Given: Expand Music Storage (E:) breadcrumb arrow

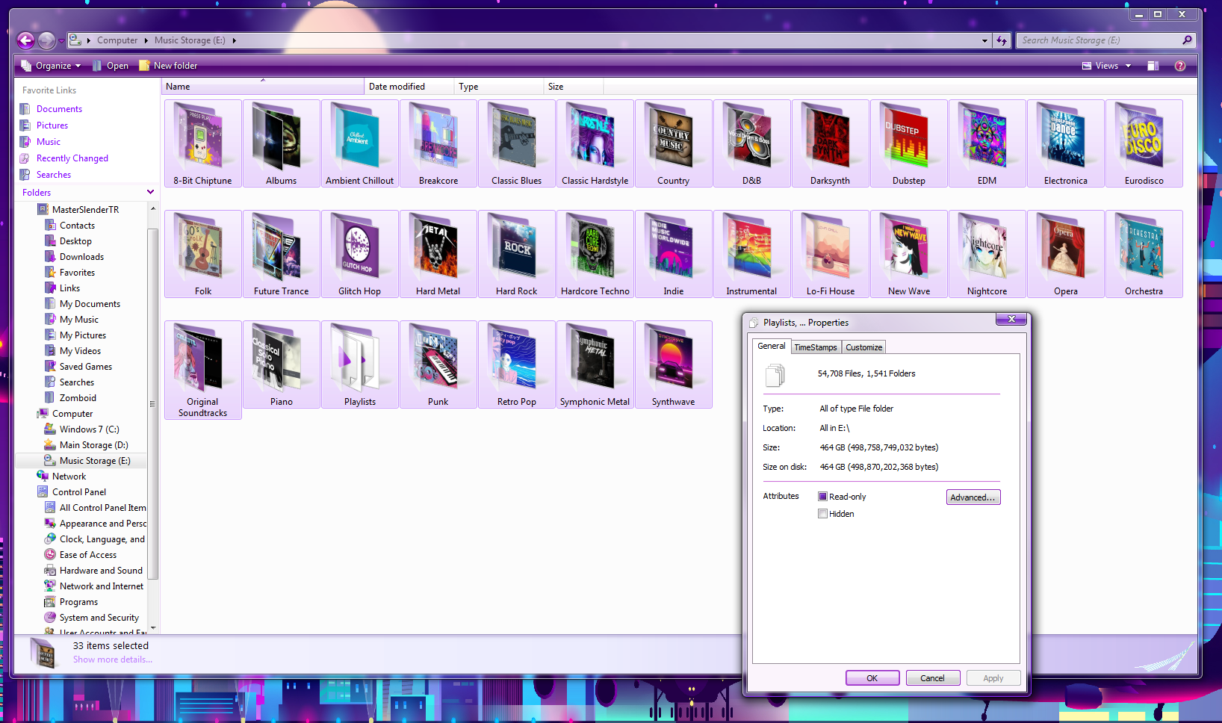Looking at the screenshot, I should coord(234,40).
